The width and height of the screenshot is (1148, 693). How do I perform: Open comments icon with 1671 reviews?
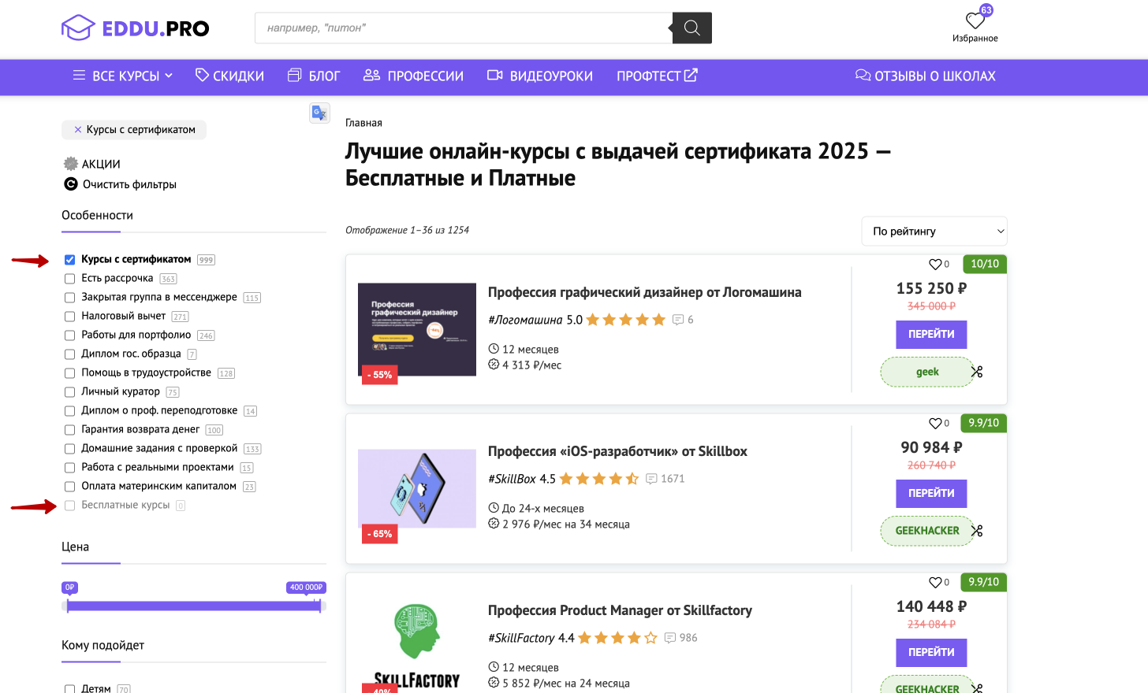[x=651, y=479]
